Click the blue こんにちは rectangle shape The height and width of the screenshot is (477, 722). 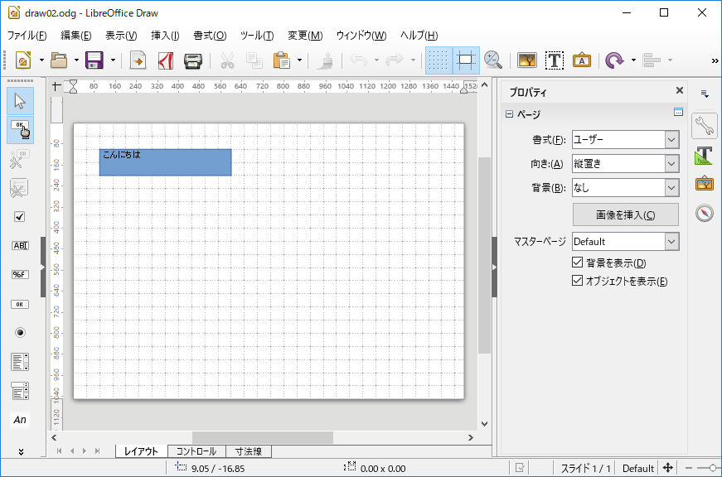point(165,162)
